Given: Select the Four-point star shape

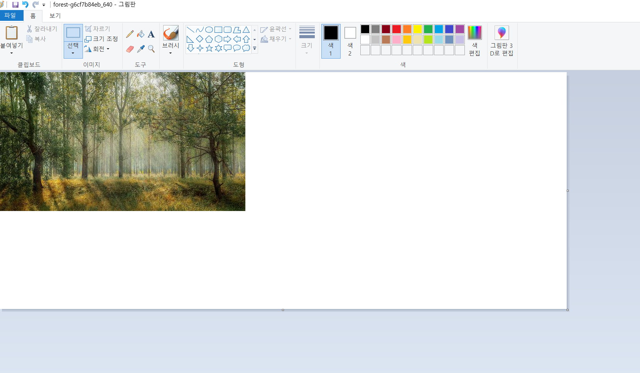Looking at the screenshot, I should (x=200, y=48).
